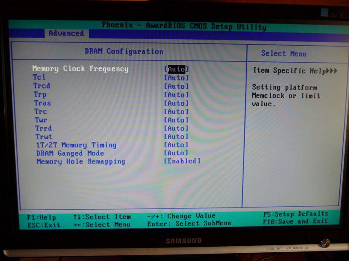Screen dimensions: 349x261
Task: Select the Tcl setting label
Action: [x=39, y=77]
